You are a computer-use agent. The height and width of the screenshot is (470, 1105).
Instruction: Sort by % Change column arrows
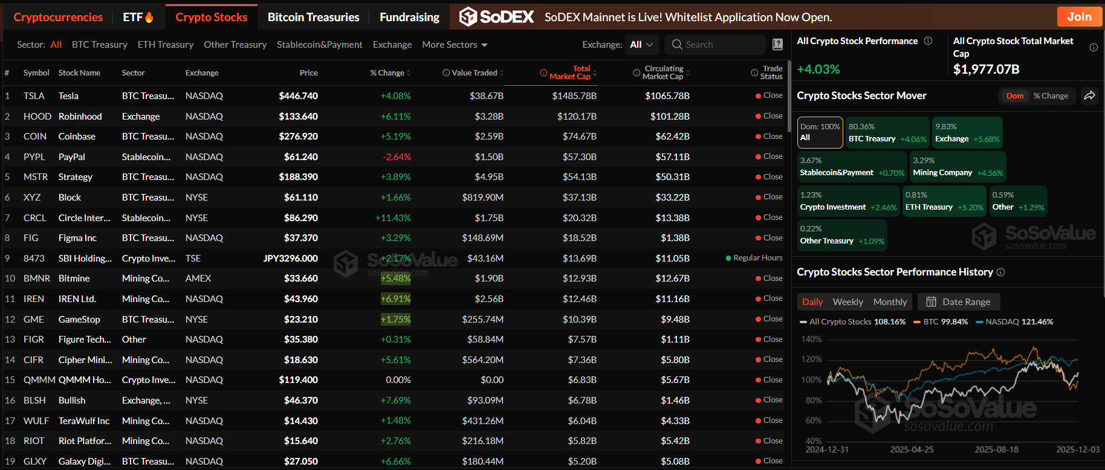coord(409,73)
